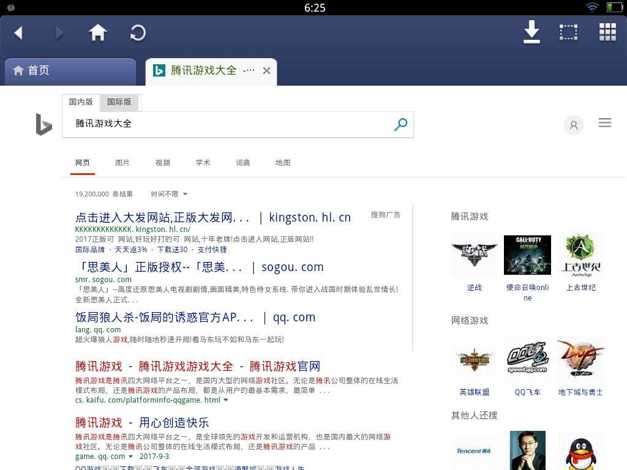The width and height of the screenshot is (627, 470).
Task: Open the 「思美人」正版授权 sogou result
Action: point(199,267)
